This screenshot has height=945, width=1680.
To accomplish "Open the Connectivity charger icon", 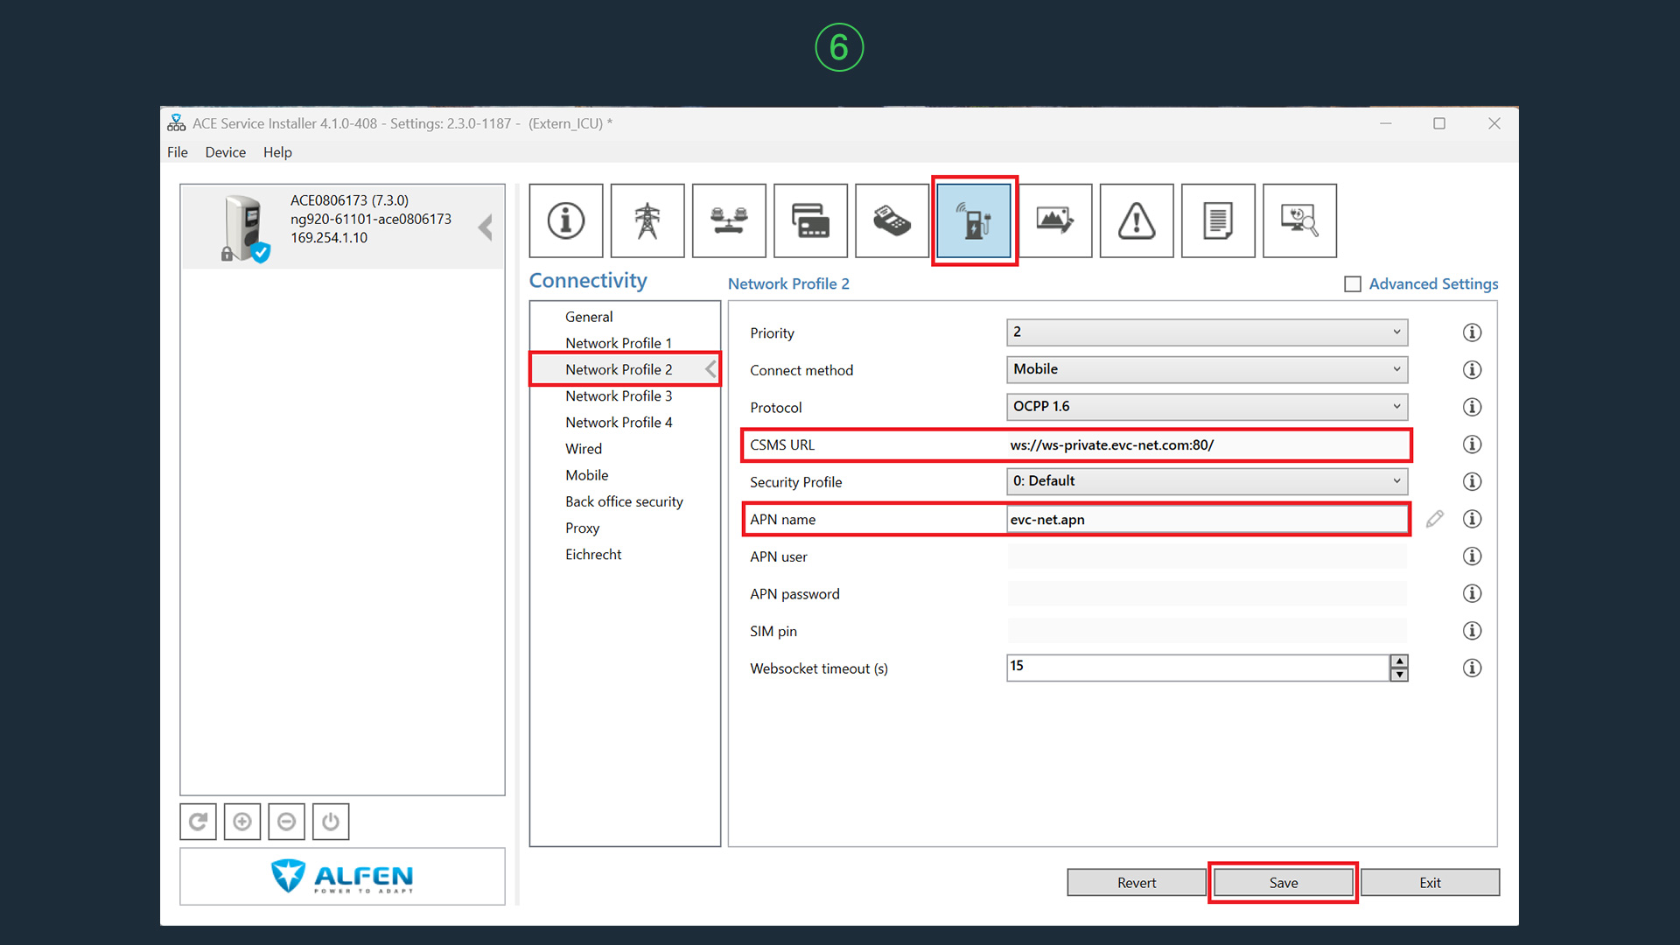I will pos(974,220).
